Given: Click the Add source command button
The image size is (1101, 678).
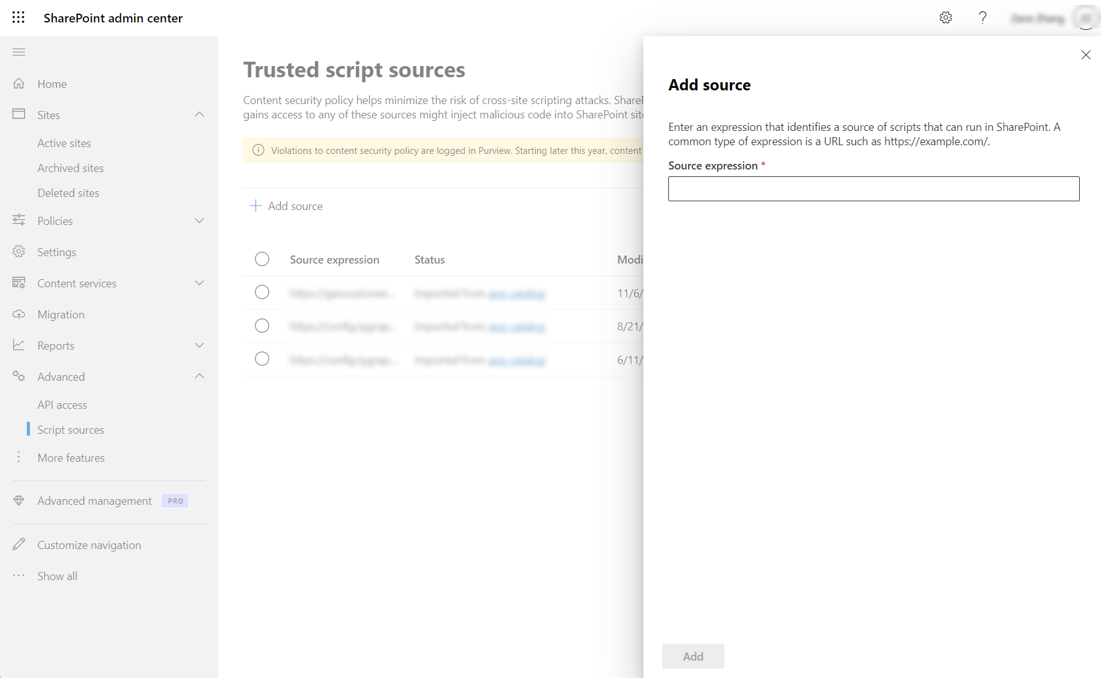Looking at the screenshot, I should pyautogui.click(x=287, y=206).
